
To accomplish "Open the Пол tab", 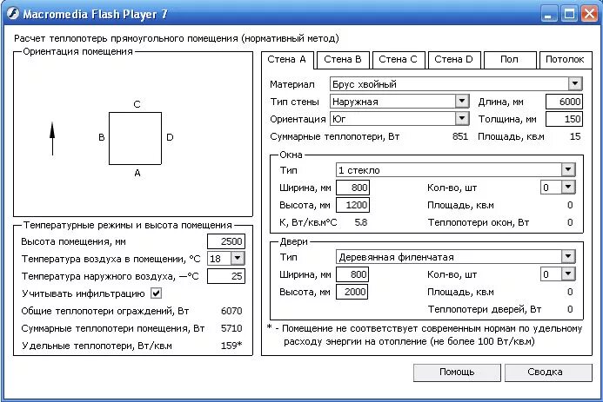I will pos(510,60).
